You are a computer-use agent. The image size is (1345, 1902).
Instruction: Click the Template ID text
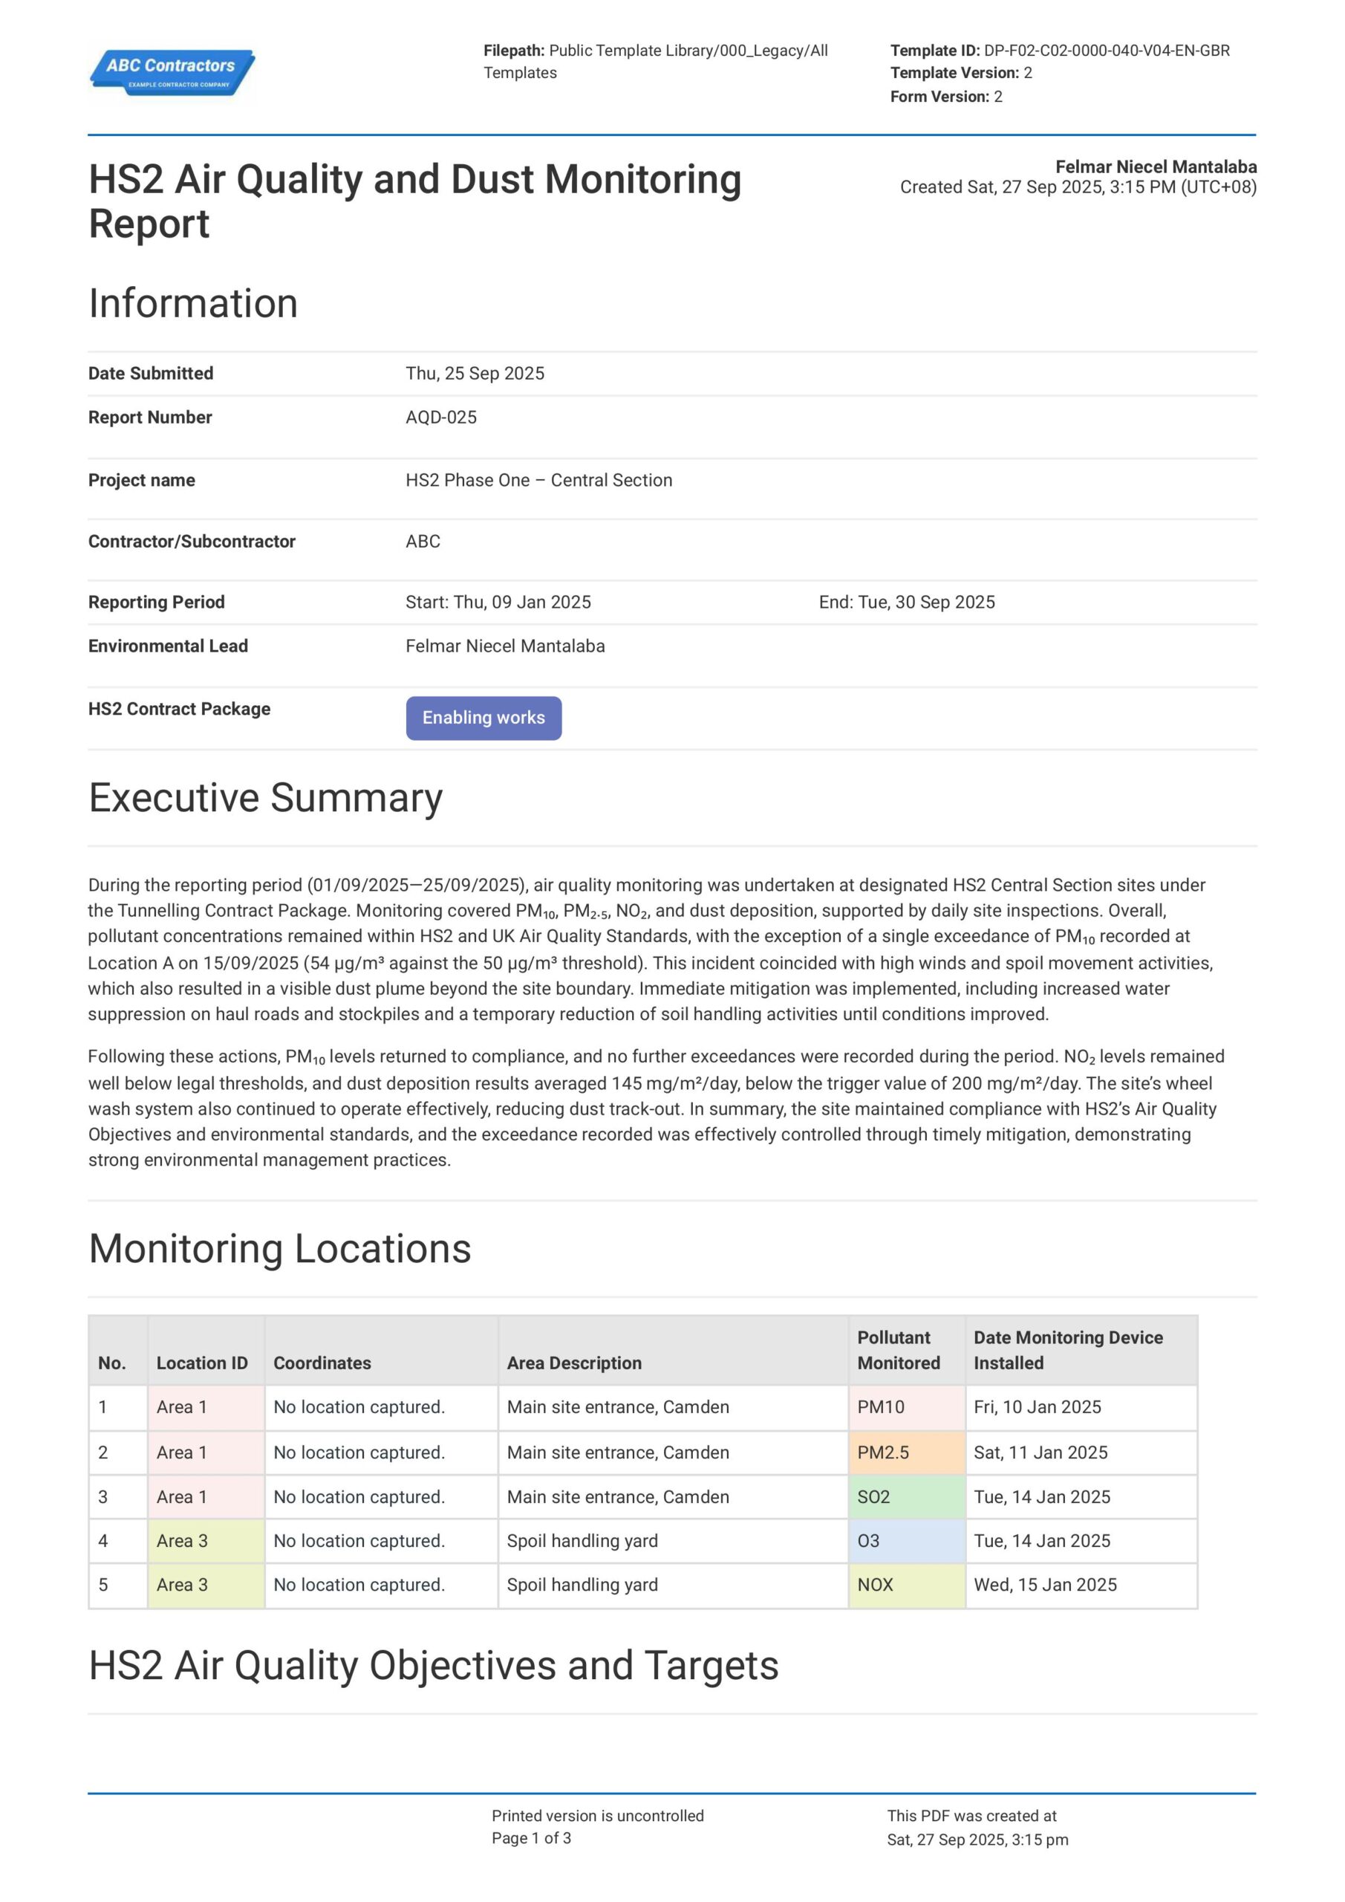[1059, 51]
